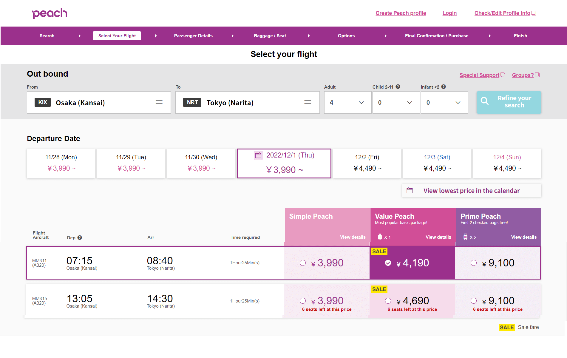Click Child 2-11 help question icon
The image size is (567, 358).
click(x=398, y=87)
